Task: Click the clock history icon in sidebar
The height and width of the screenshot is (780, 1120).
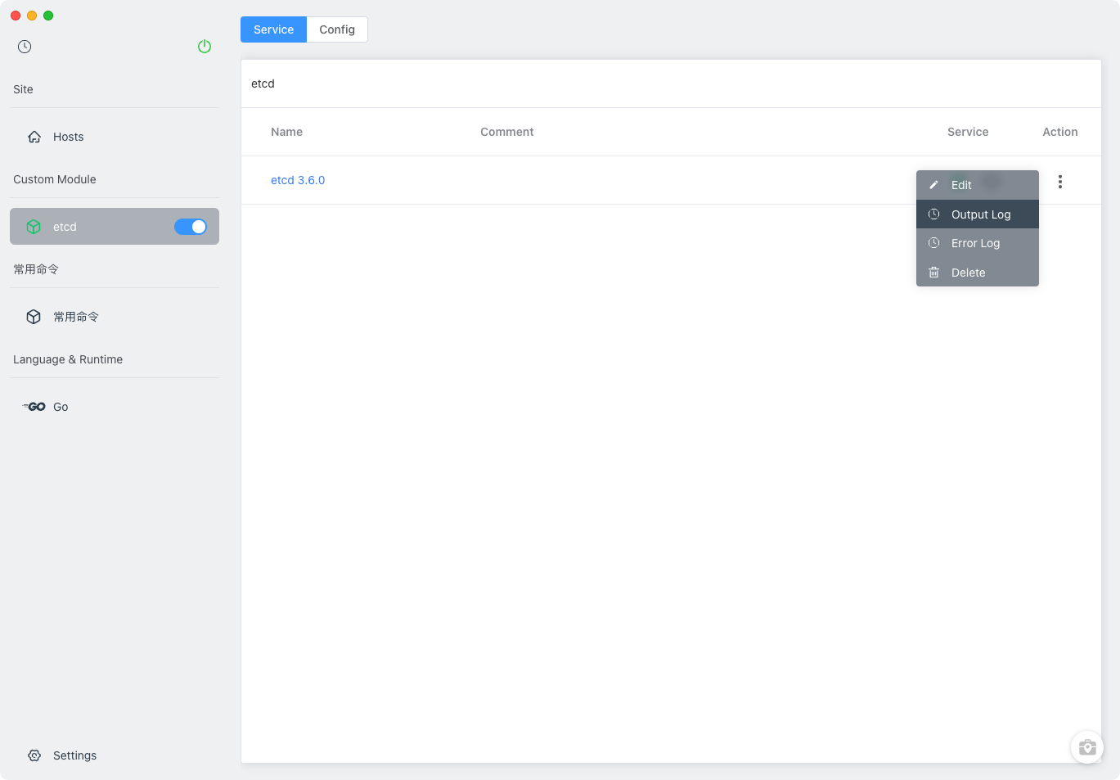Action: tap(25, 47)
